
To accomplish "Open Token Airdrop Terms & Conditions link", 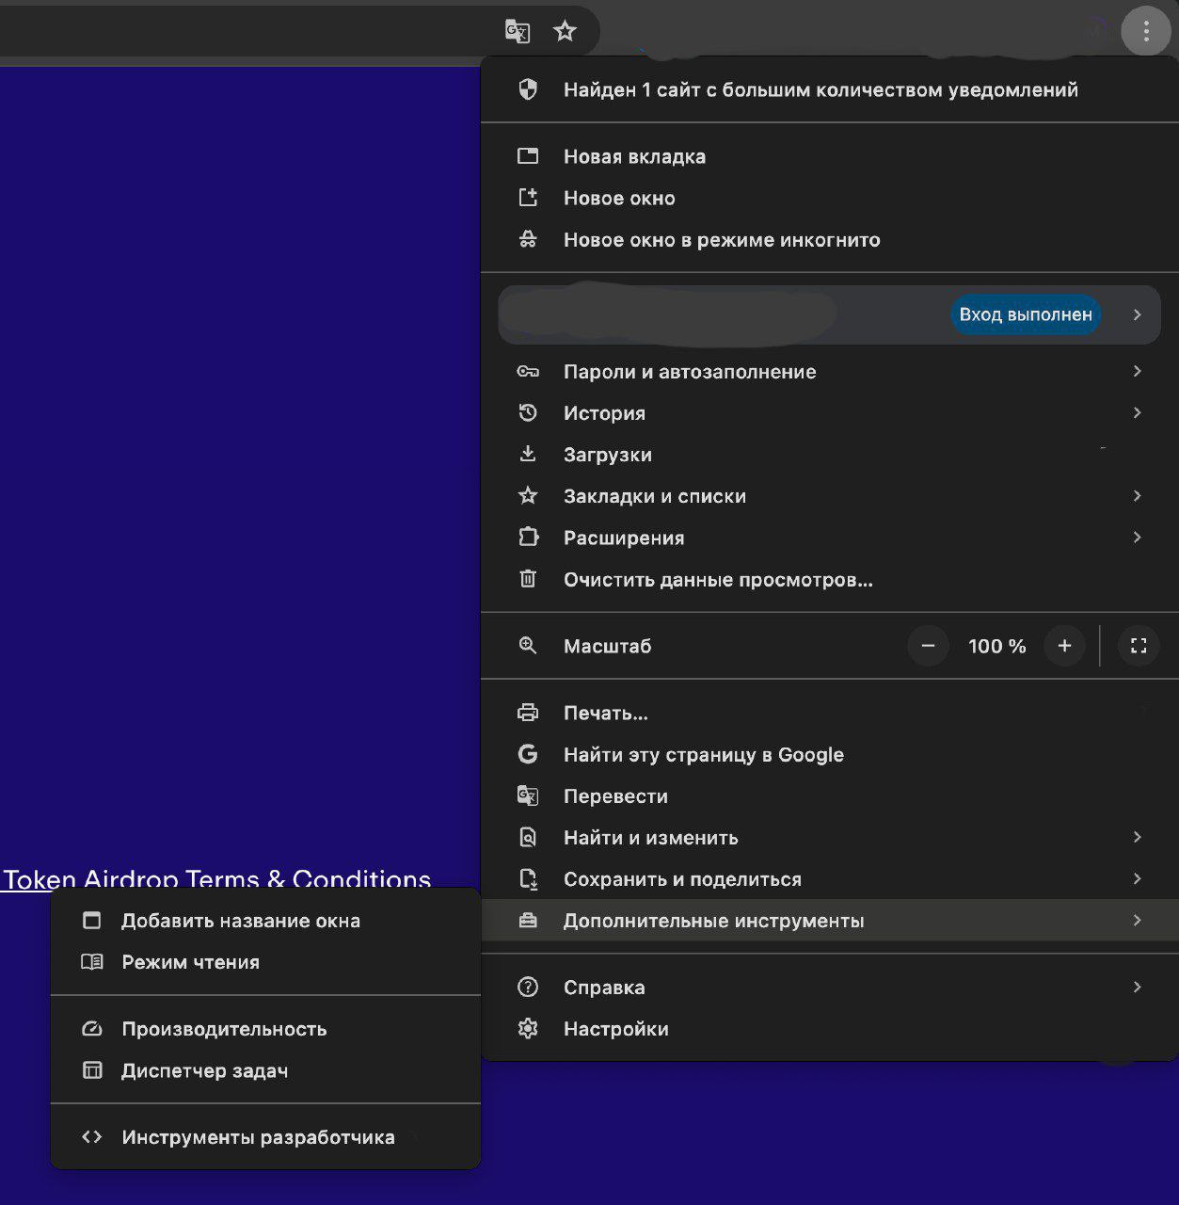I will point(216,879).
